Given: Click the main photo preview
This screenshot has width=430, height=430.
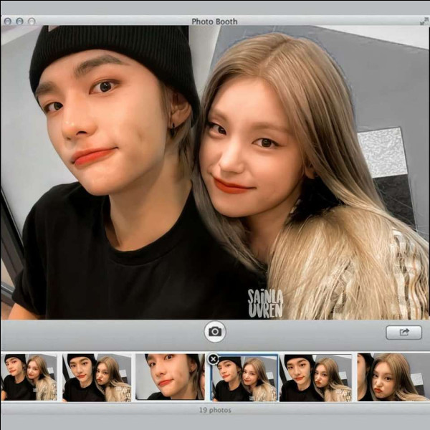Looking at the screenshot, I should tap(215, 173).
